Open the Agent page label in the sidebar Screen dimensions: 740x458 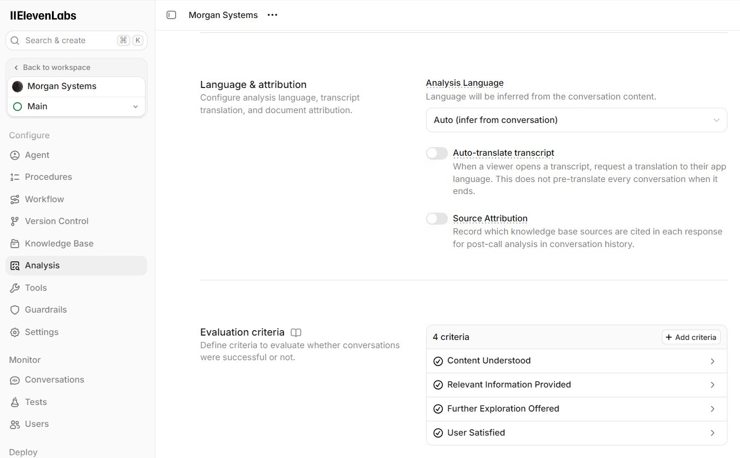point(37,155)
